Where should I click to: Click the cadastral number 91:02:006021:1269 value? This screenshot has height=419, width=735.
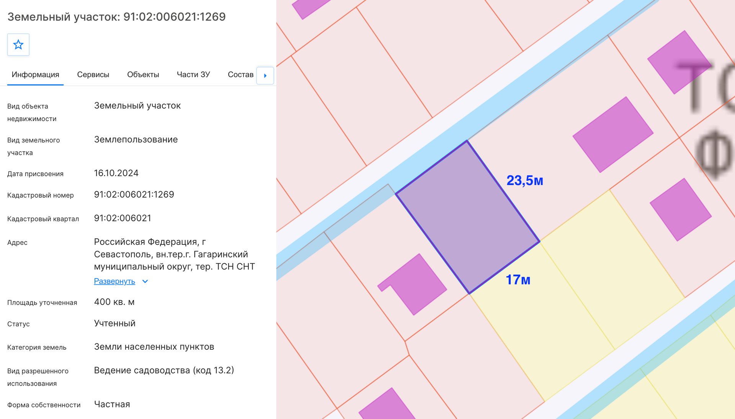tap(134, 195)
